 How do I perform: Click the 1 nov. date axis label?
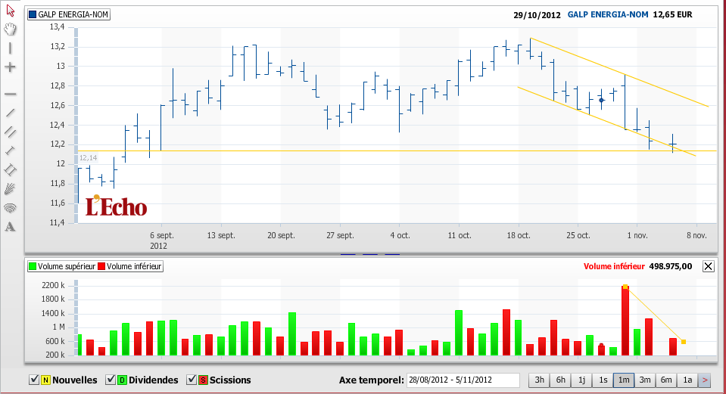click(637, 235)
